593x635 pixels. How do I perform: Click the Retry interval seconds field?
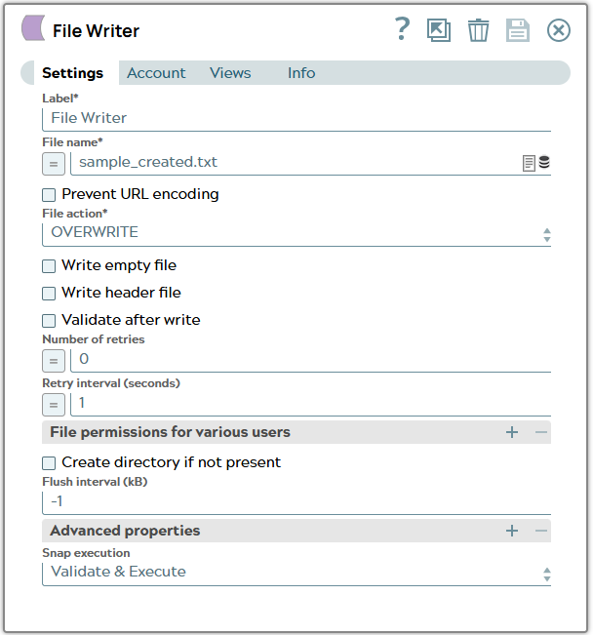(x=311, y=404)
